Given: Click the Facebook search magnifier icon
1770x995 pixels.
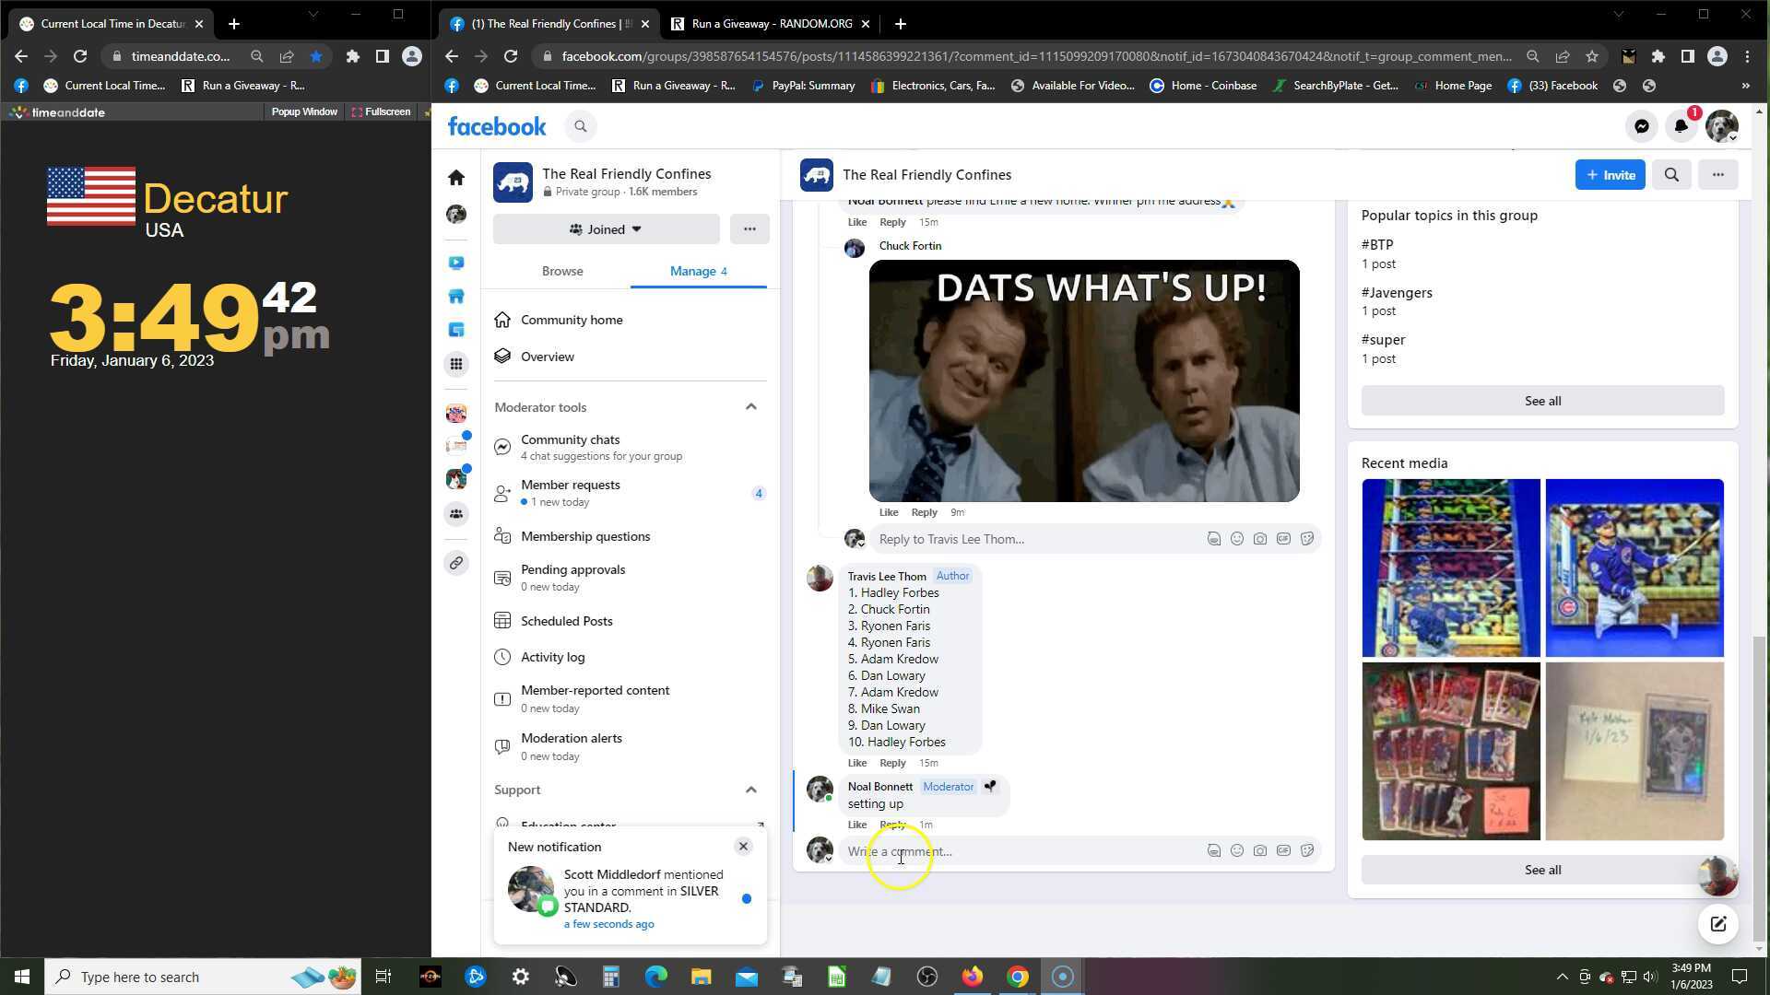Looking at the screenshot, I should pos(581,127).
